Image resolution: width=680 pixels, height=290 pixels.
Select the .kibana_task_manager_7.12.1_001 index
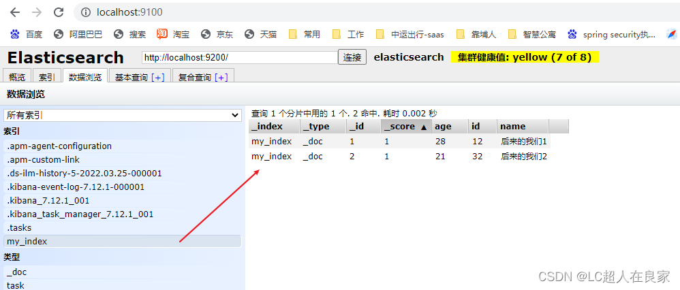[x=122, y=214]
